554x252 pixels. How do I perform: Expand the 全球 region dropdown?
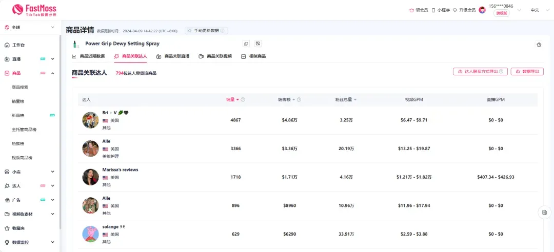30,27
